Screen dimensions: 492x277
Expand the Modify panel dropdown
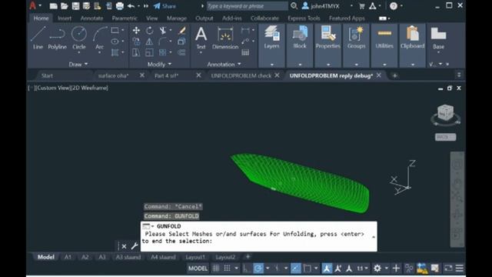pos(159,64)
